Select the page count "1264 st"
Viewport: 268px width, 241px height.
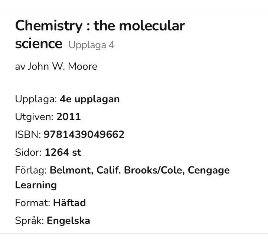point(63,152)
